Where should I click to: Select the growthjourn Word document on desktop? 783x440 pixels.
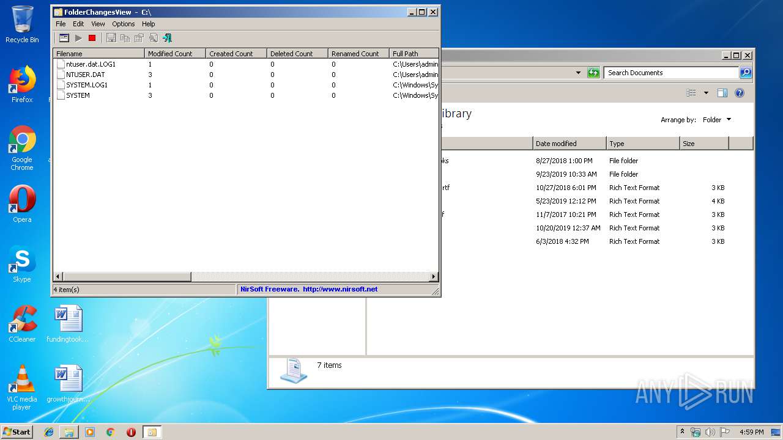point(67,384)
